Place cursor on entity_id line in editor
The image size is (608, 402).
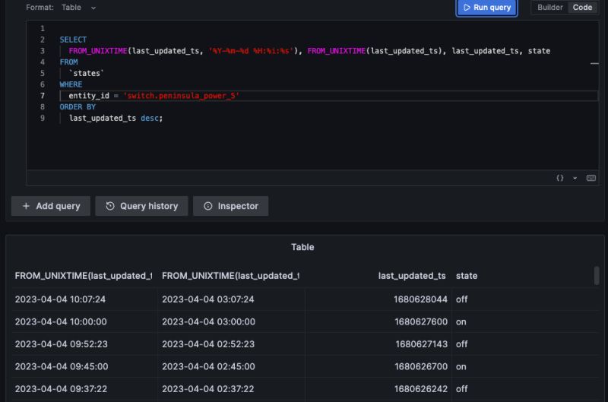pos(329,96)
